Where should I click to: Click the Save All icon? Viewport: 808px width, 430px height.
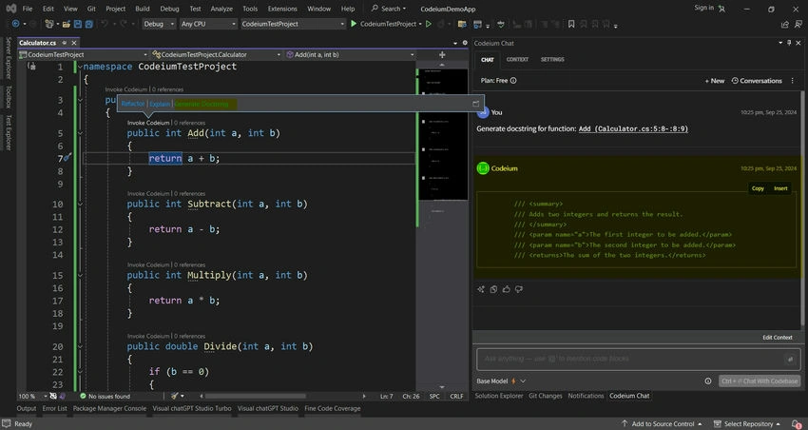coord(89,24)
